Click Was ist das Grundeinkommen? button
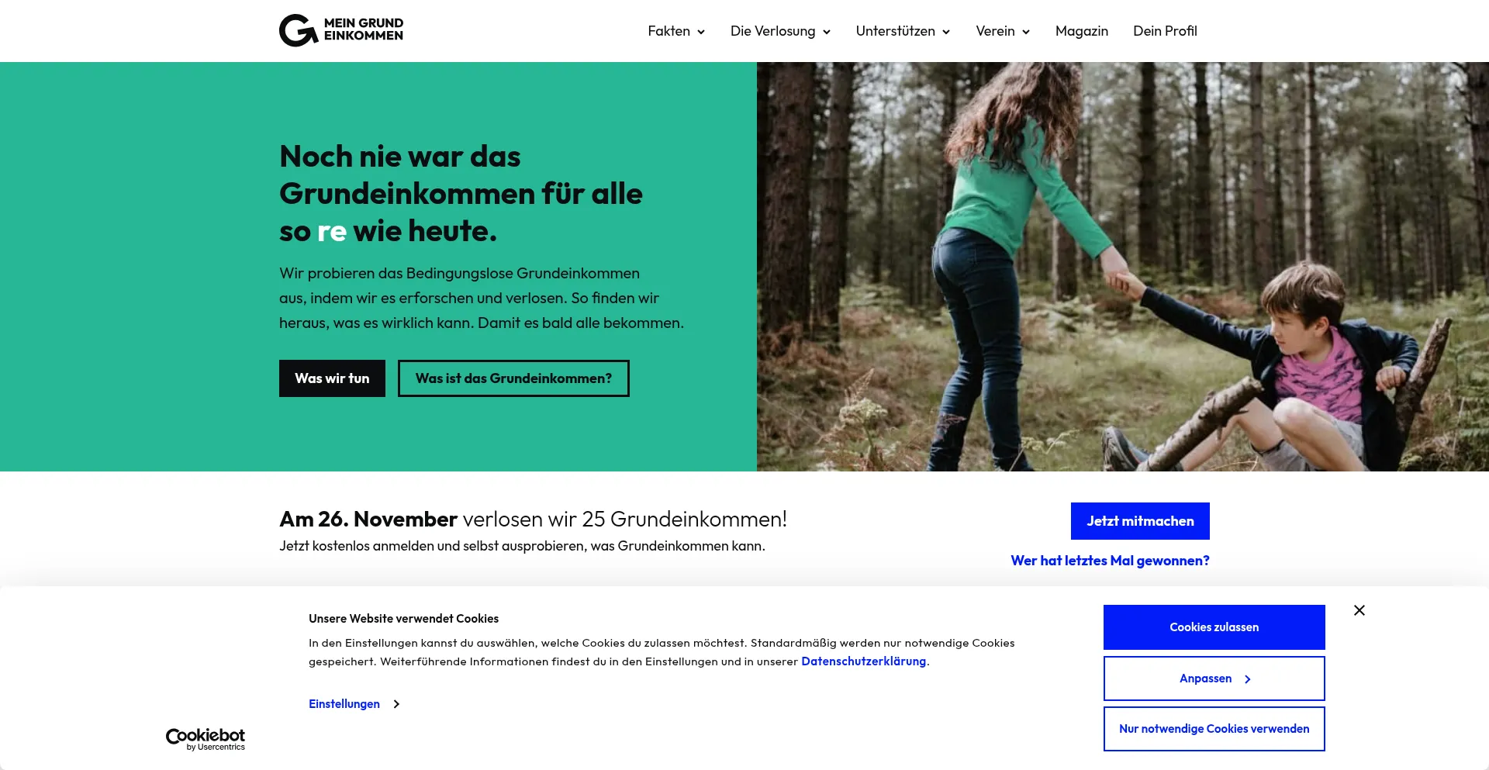1489x770 pixels. pos(513,378)
